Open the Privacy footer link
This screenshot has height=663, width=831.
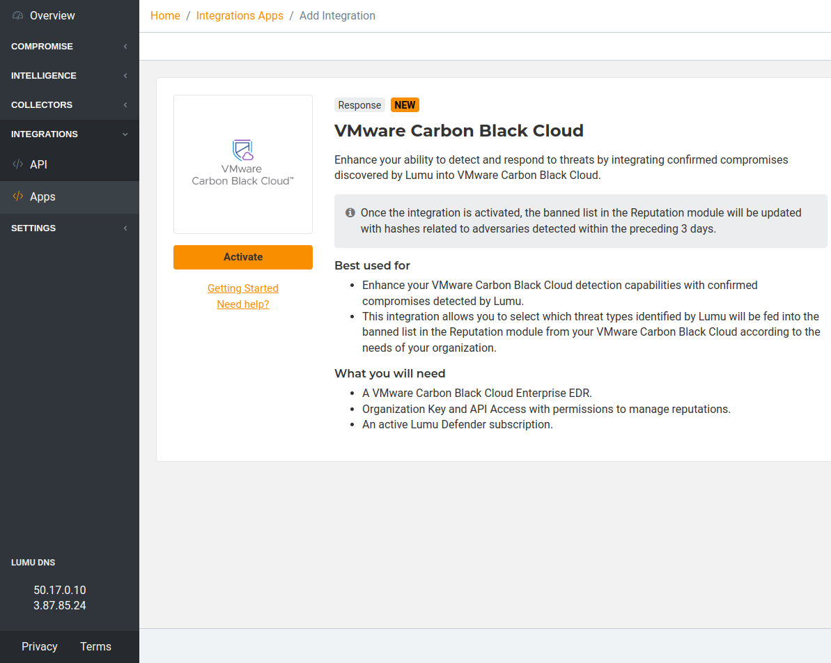[40, 646]
